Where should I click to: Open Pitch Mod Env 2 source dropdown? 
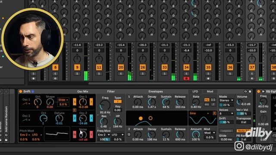(25, 135)
